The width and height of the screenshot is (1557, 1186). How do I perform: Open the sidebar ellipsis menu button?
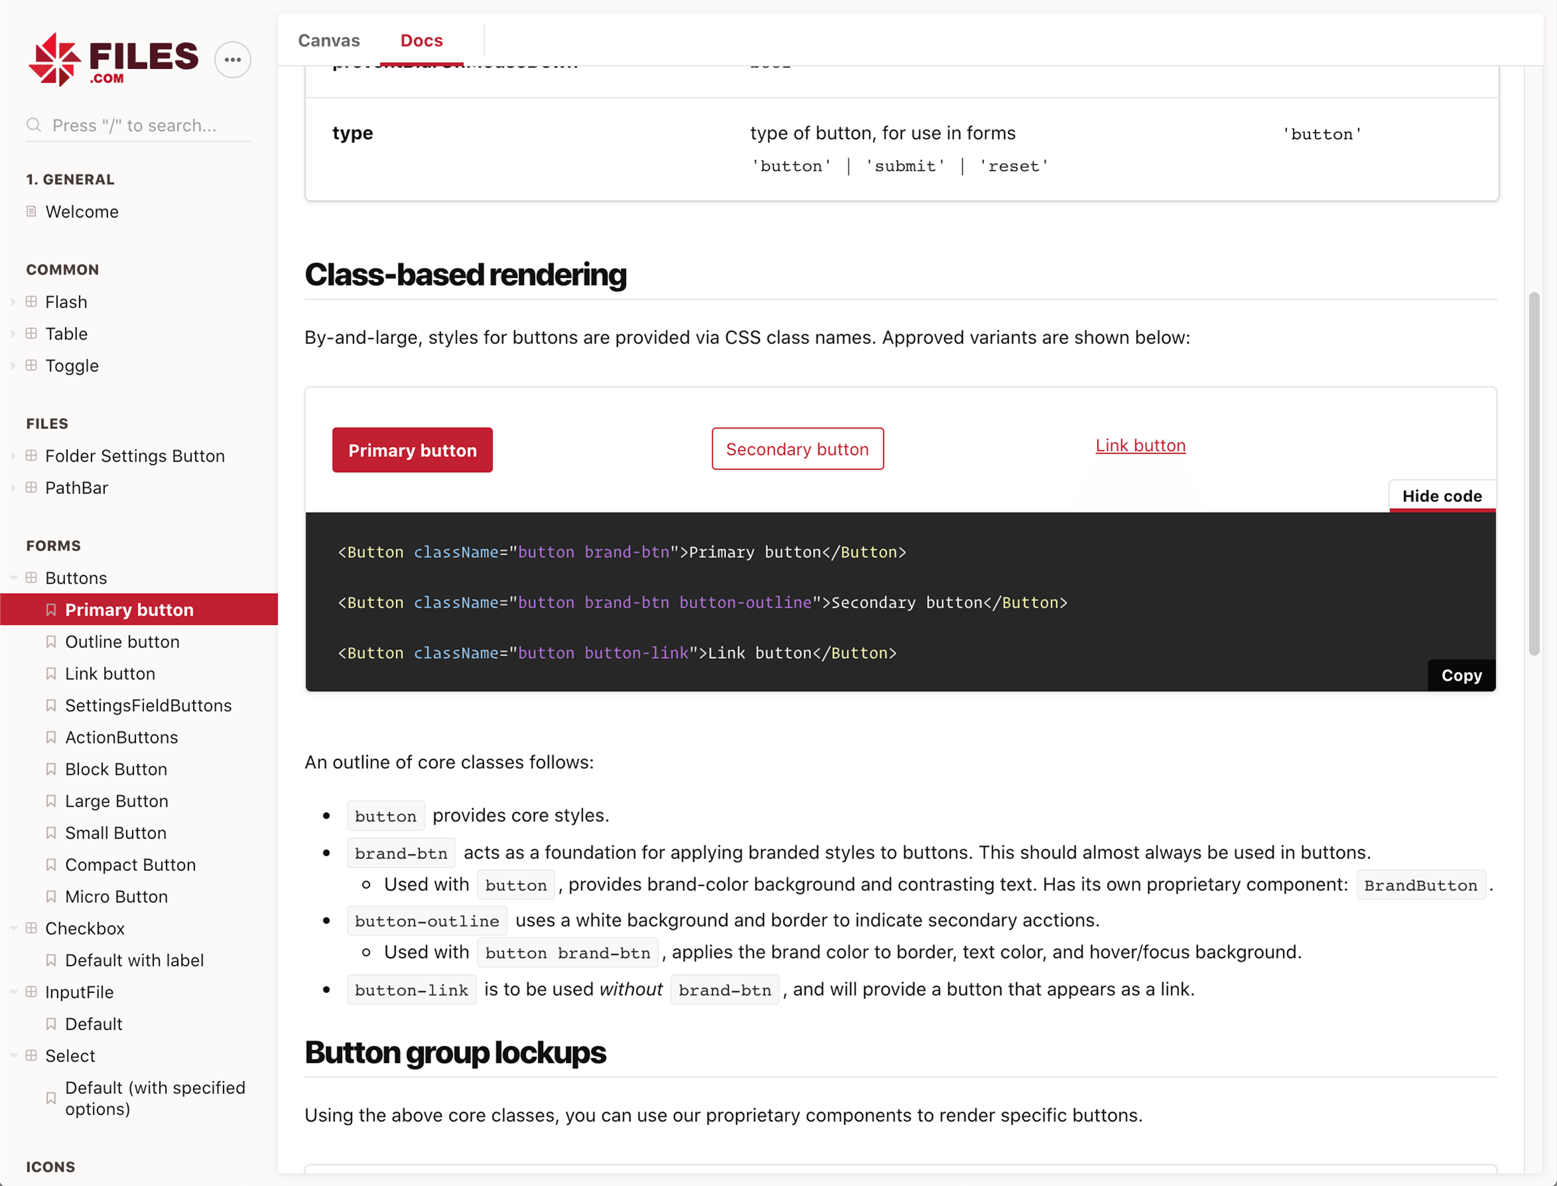(x=233, y=60)
